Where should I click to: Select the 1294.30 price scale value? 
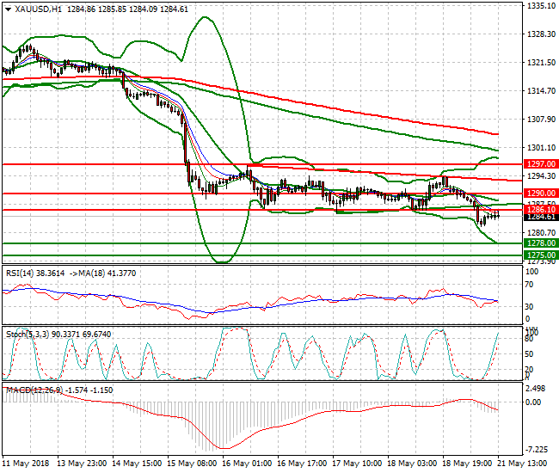tap(541, 176)
